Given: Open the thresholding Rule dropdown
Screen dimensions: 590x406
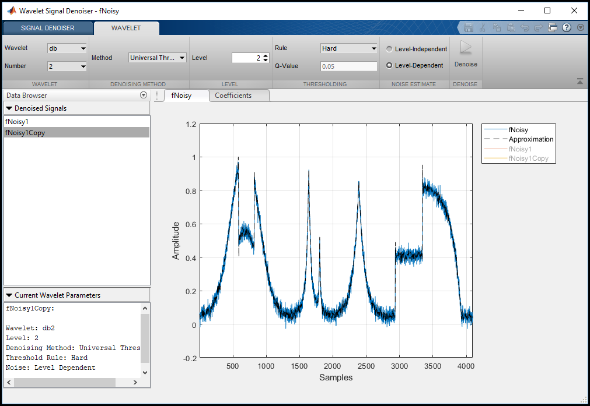Looking at the screenshot, I should (348, 48).
